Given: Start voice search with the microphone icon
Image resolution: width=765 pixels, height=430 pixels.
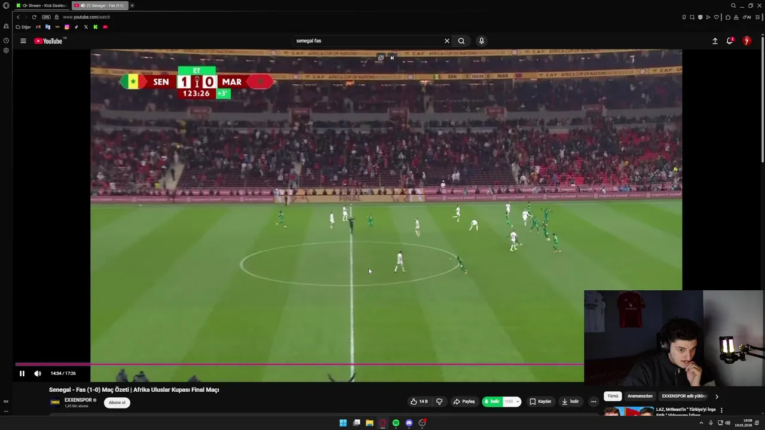Looking at the screenshot, I should tap(482, 41).
